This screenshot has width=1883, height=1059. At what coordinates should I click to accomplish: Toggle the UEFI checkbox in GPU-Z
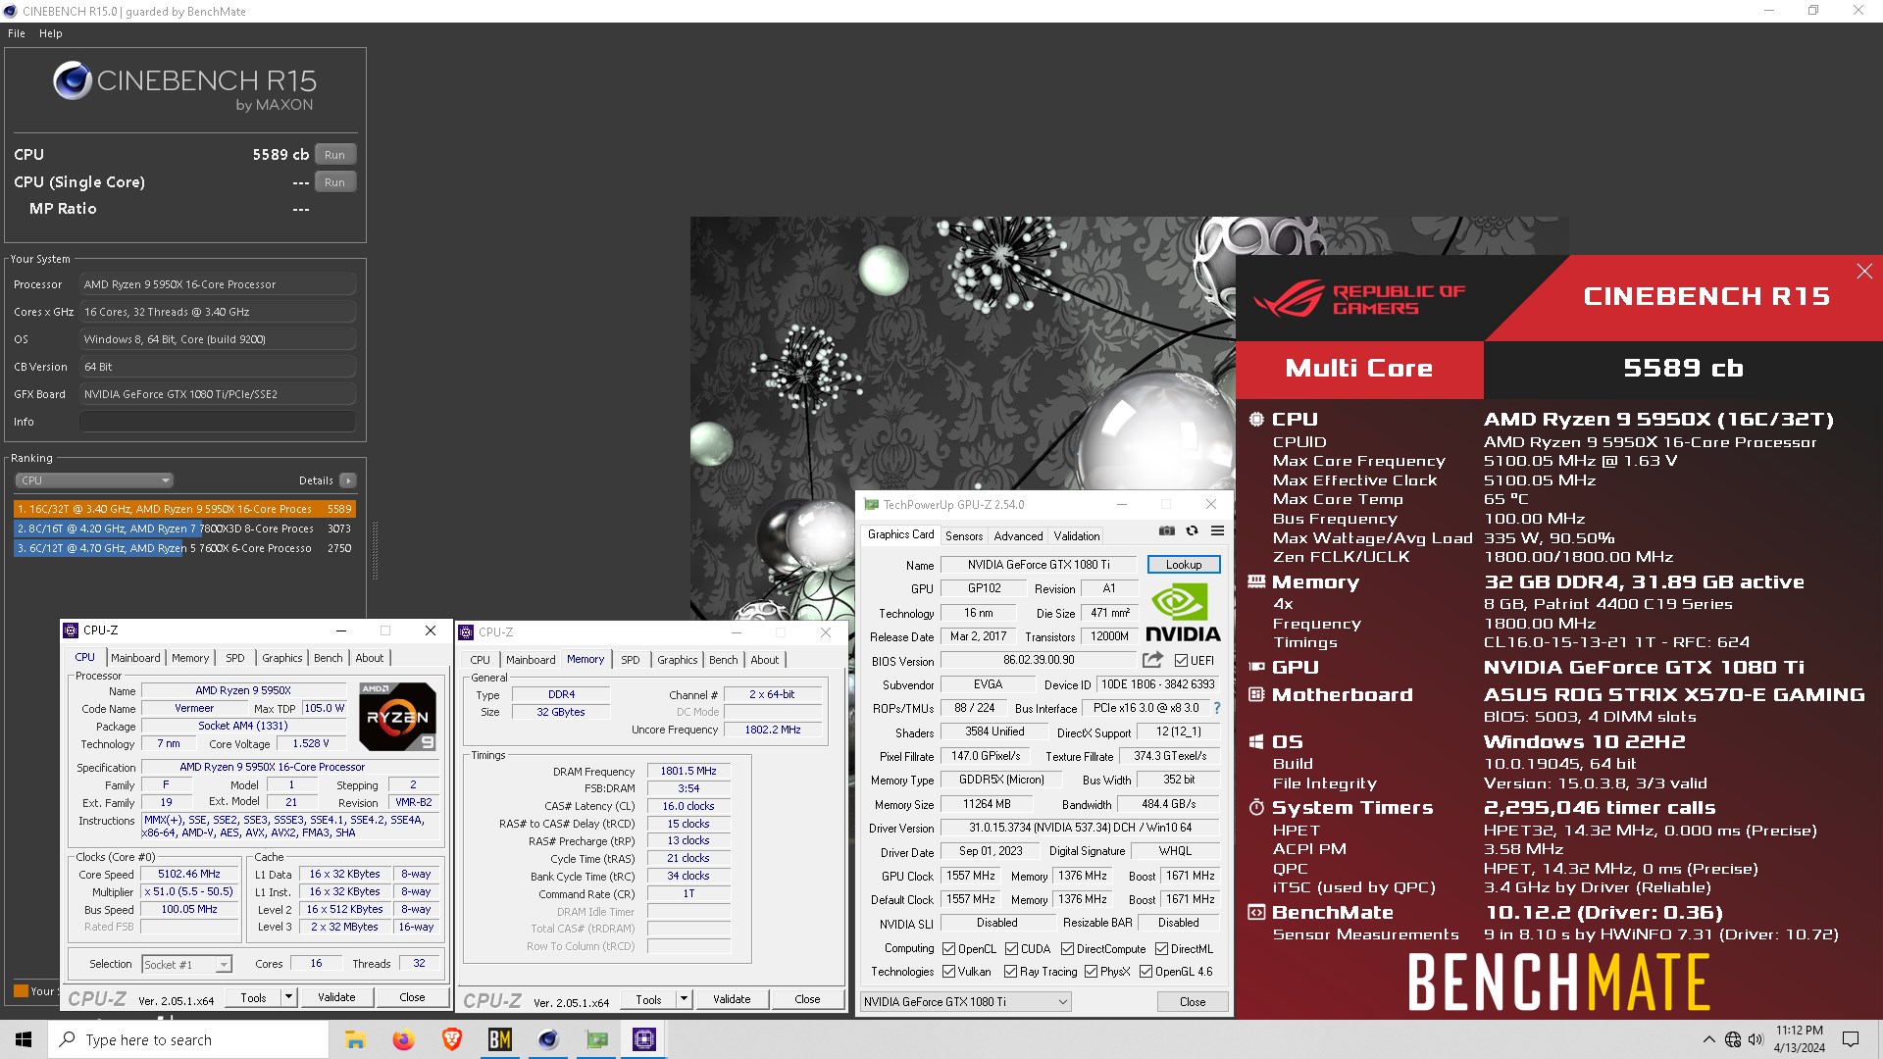click(1181, 661)
